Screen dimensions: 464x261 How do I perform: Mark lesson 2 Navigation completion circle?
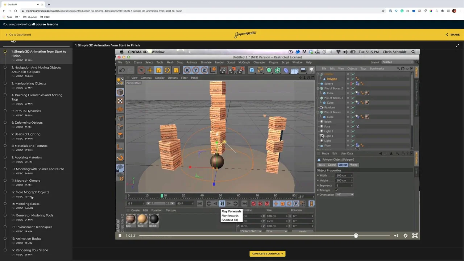tap(5, 67)
